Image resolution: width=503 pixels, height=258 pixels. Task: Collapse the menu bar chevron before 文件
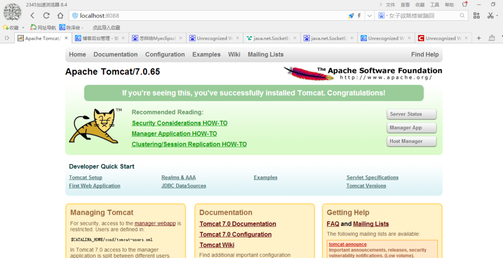pos(381,5)
